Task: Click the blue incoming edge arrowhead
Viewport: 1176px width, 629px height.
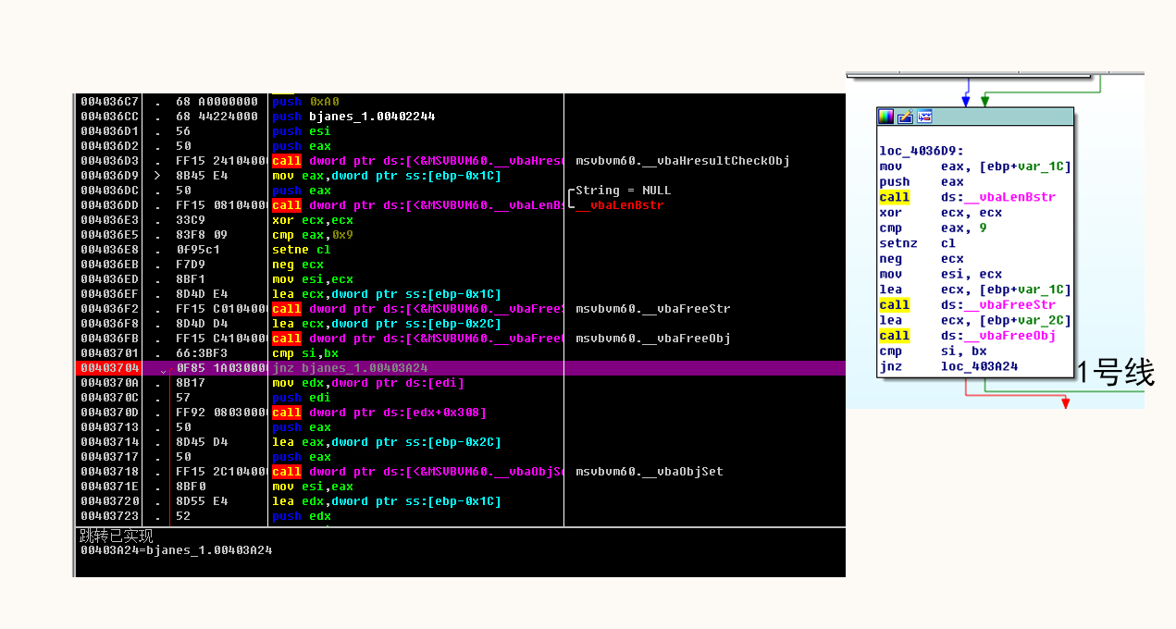Action: point(967,102)
